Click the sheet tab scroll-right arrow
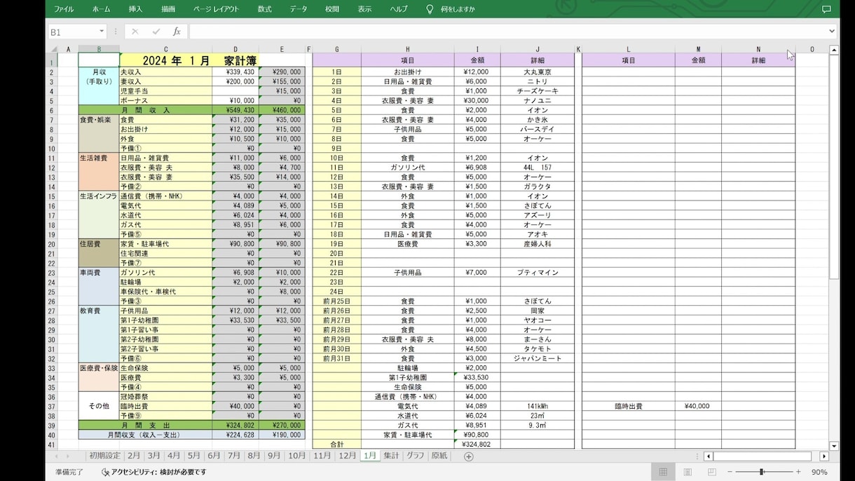Image resolution: width=855 pixels, height=481 pixels. pyautogui.click(x=67, y=456)
